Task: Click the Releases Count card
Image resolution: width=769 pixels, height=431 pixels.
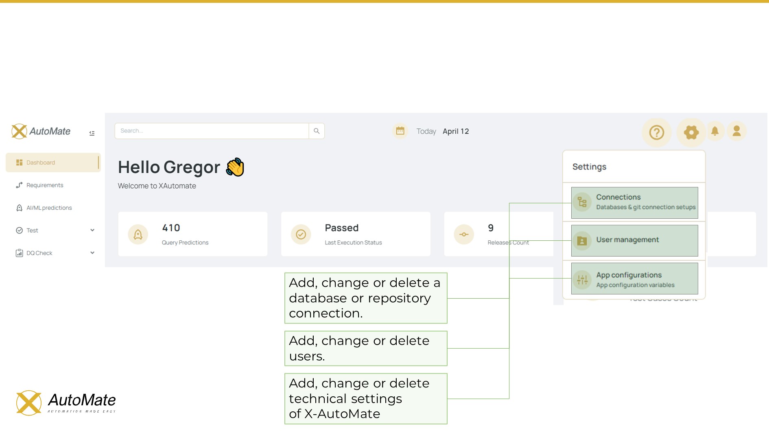Action: pos(498,234)
